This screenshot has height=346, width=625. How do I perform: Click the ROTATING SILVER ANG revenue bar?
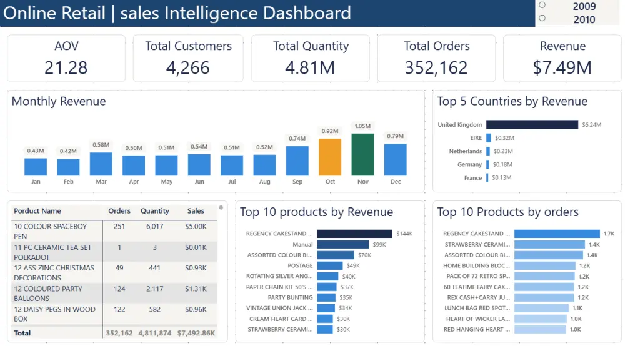tap(327, 276)
